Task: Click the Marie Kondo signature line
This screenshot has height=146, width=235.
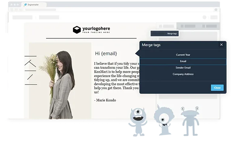Action: (x=105, y=100)
